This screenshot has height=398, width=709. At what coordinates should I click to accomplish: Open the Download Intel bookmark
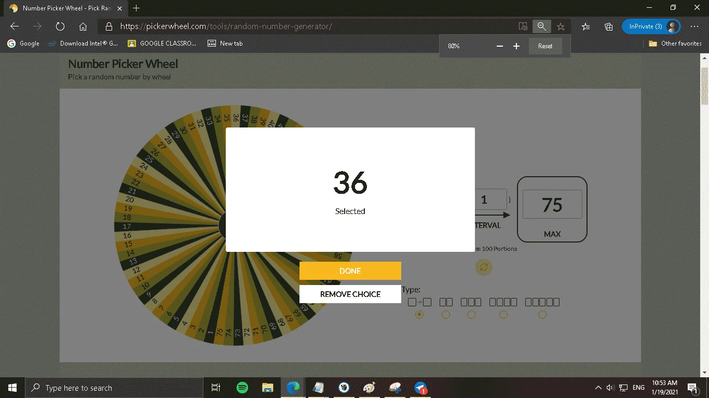click(83, 44)
